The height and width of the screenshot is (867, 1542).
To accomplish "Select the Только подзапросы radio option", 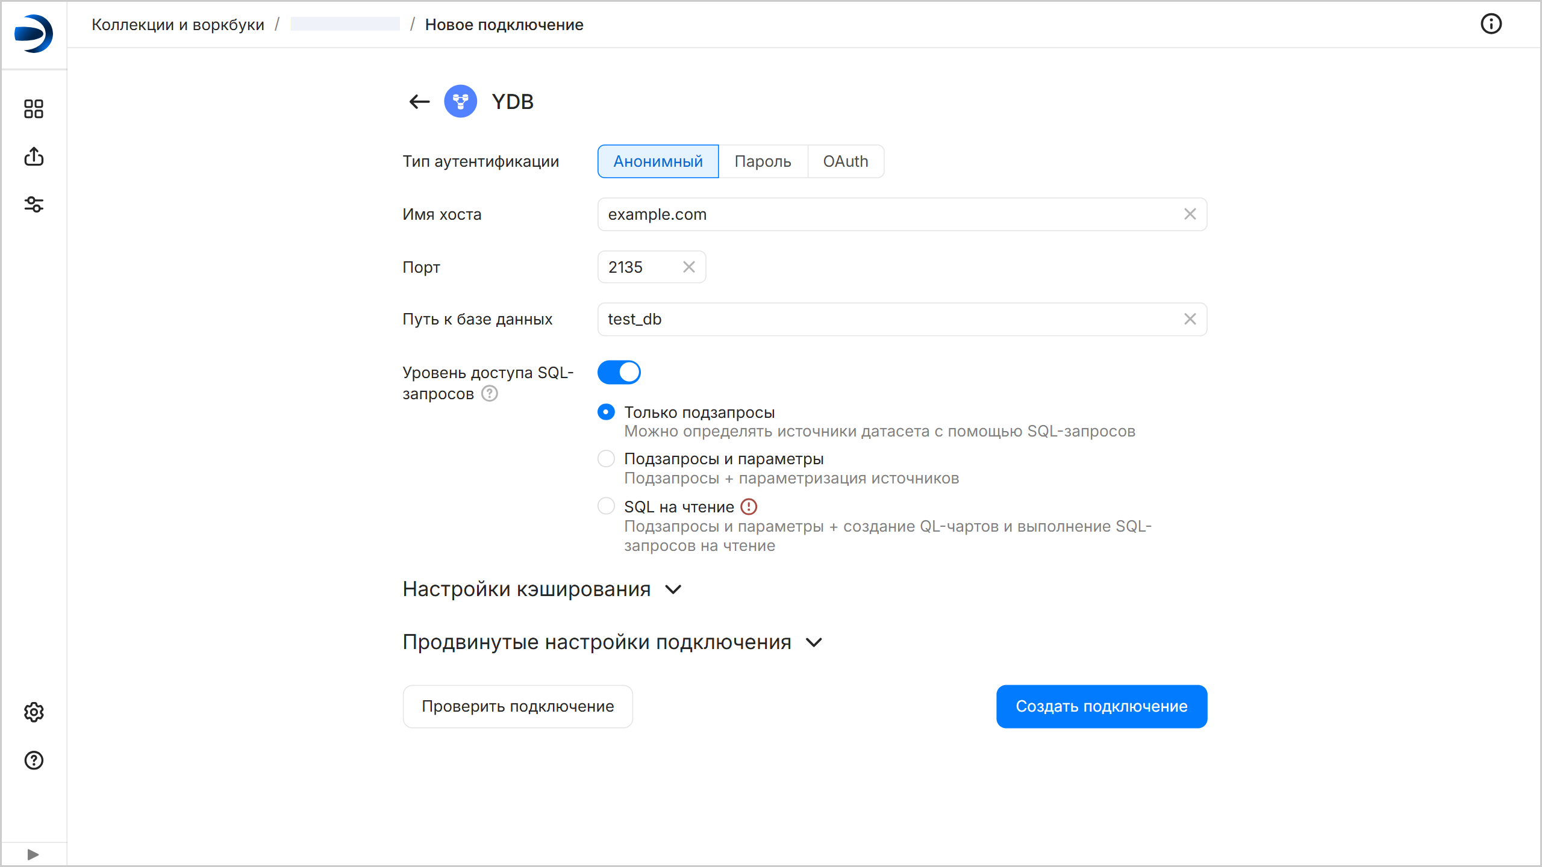I will point(606,412).
